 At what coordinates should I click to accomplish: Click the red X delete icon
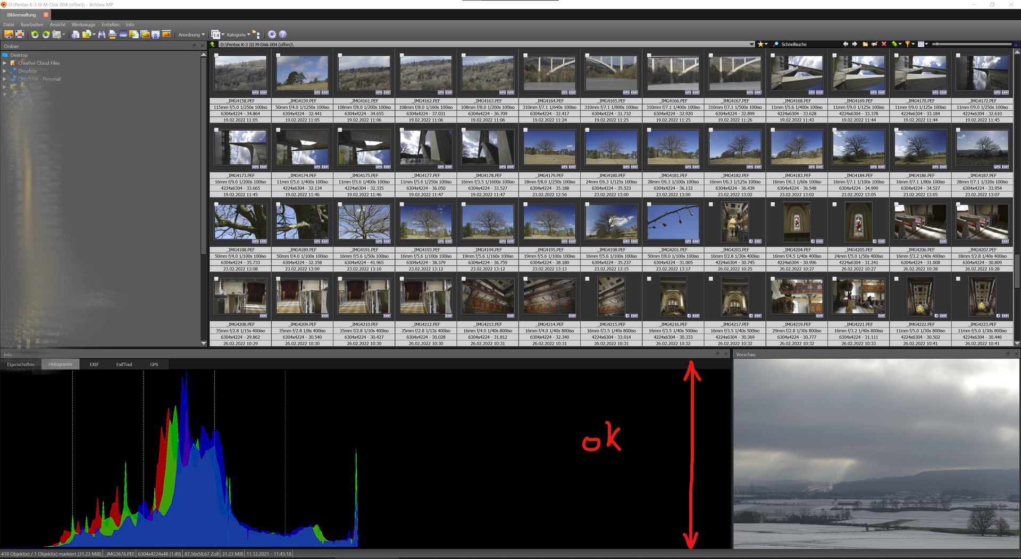click(884, 44)
